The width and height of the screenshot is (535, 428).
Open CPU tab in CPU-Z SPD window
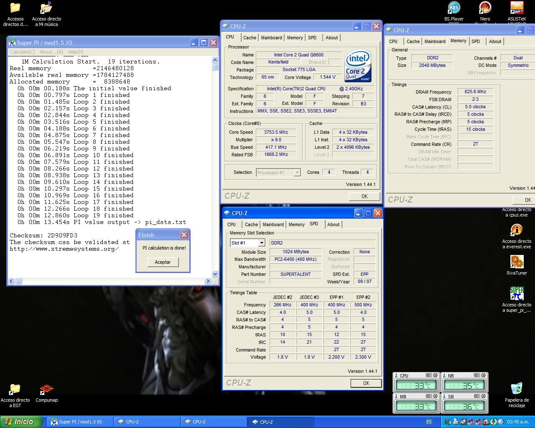(x=232, y=224)
